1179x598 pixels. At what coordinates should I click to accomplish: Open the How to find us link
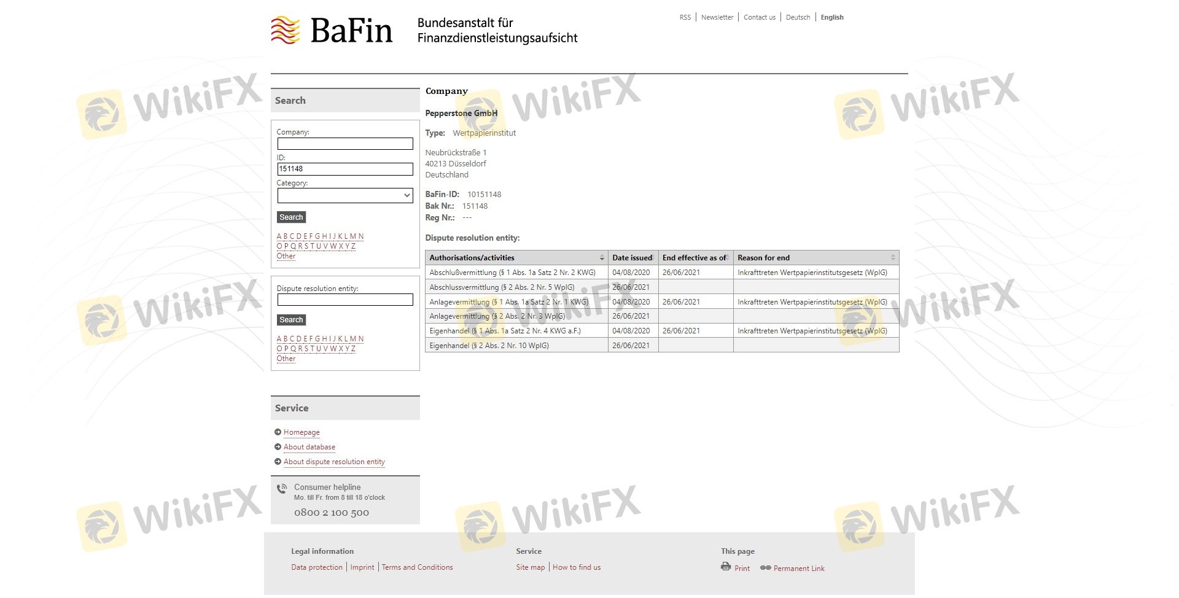click(577, 567)
